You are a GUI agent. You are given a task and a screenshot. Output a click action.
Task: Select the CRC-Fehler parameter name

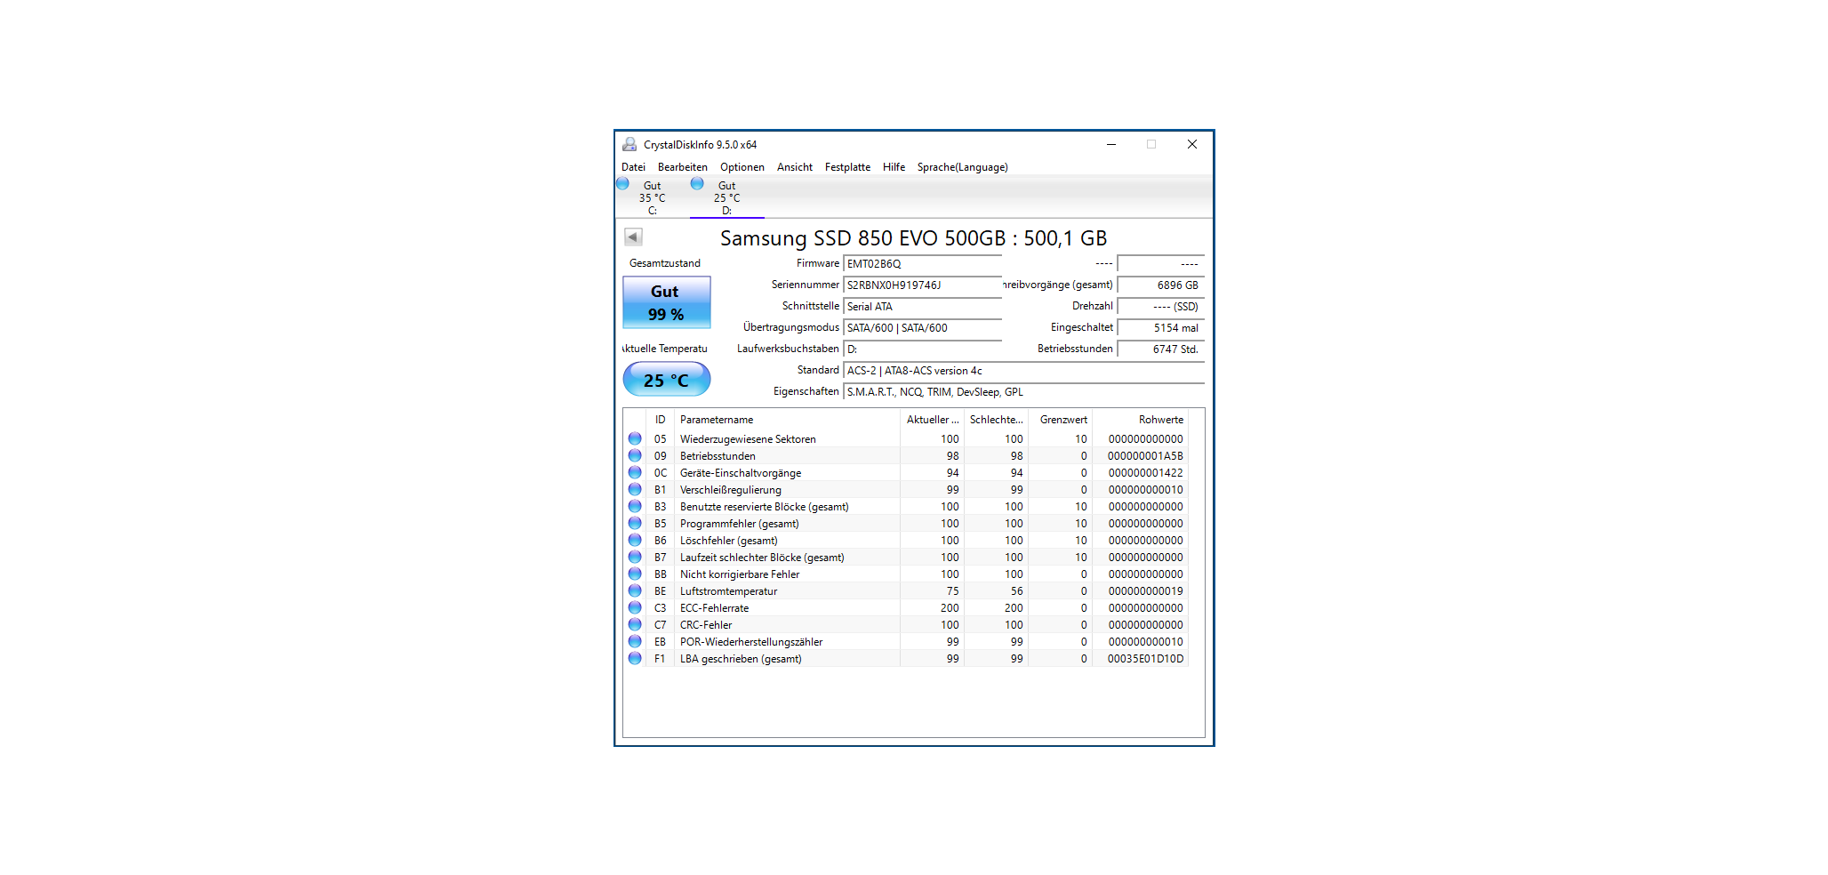click(706, 625)
